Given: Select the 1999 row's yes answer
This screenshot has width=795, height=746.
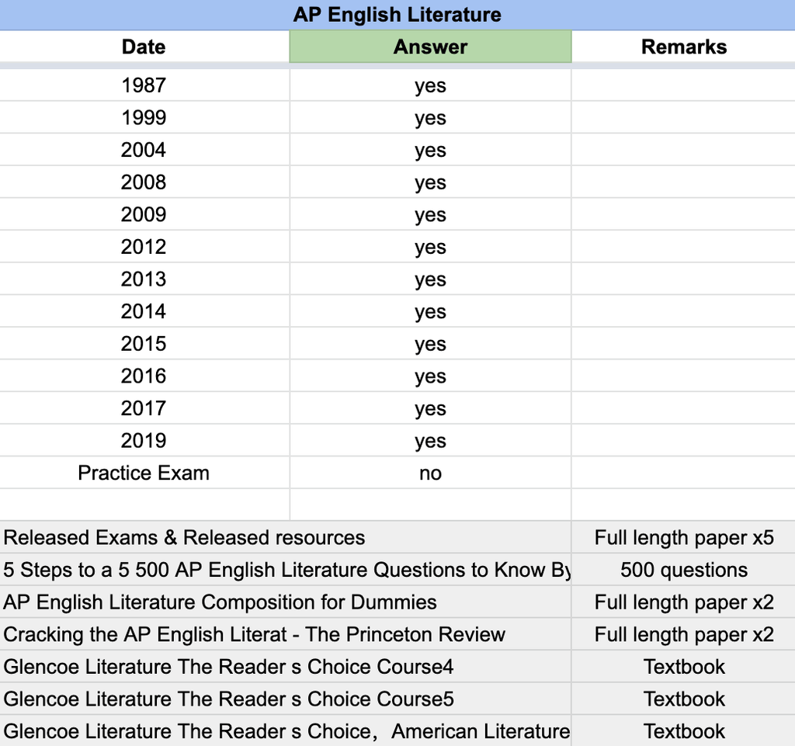Looking at the screenshot, I should click(430, 117).
